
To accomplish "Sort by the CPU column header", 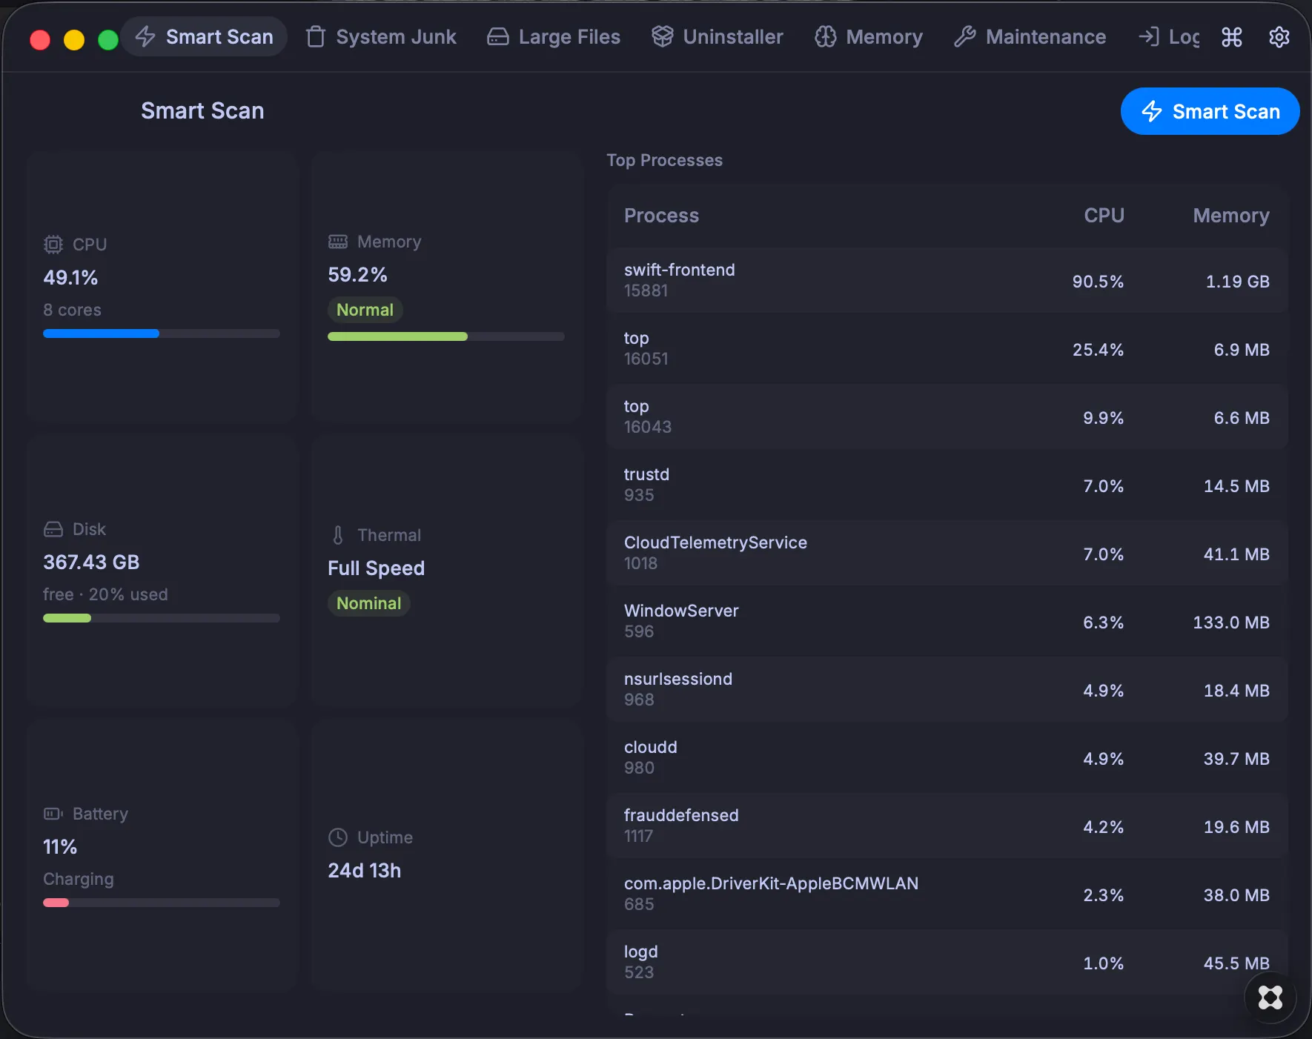I will [1104, 216].
